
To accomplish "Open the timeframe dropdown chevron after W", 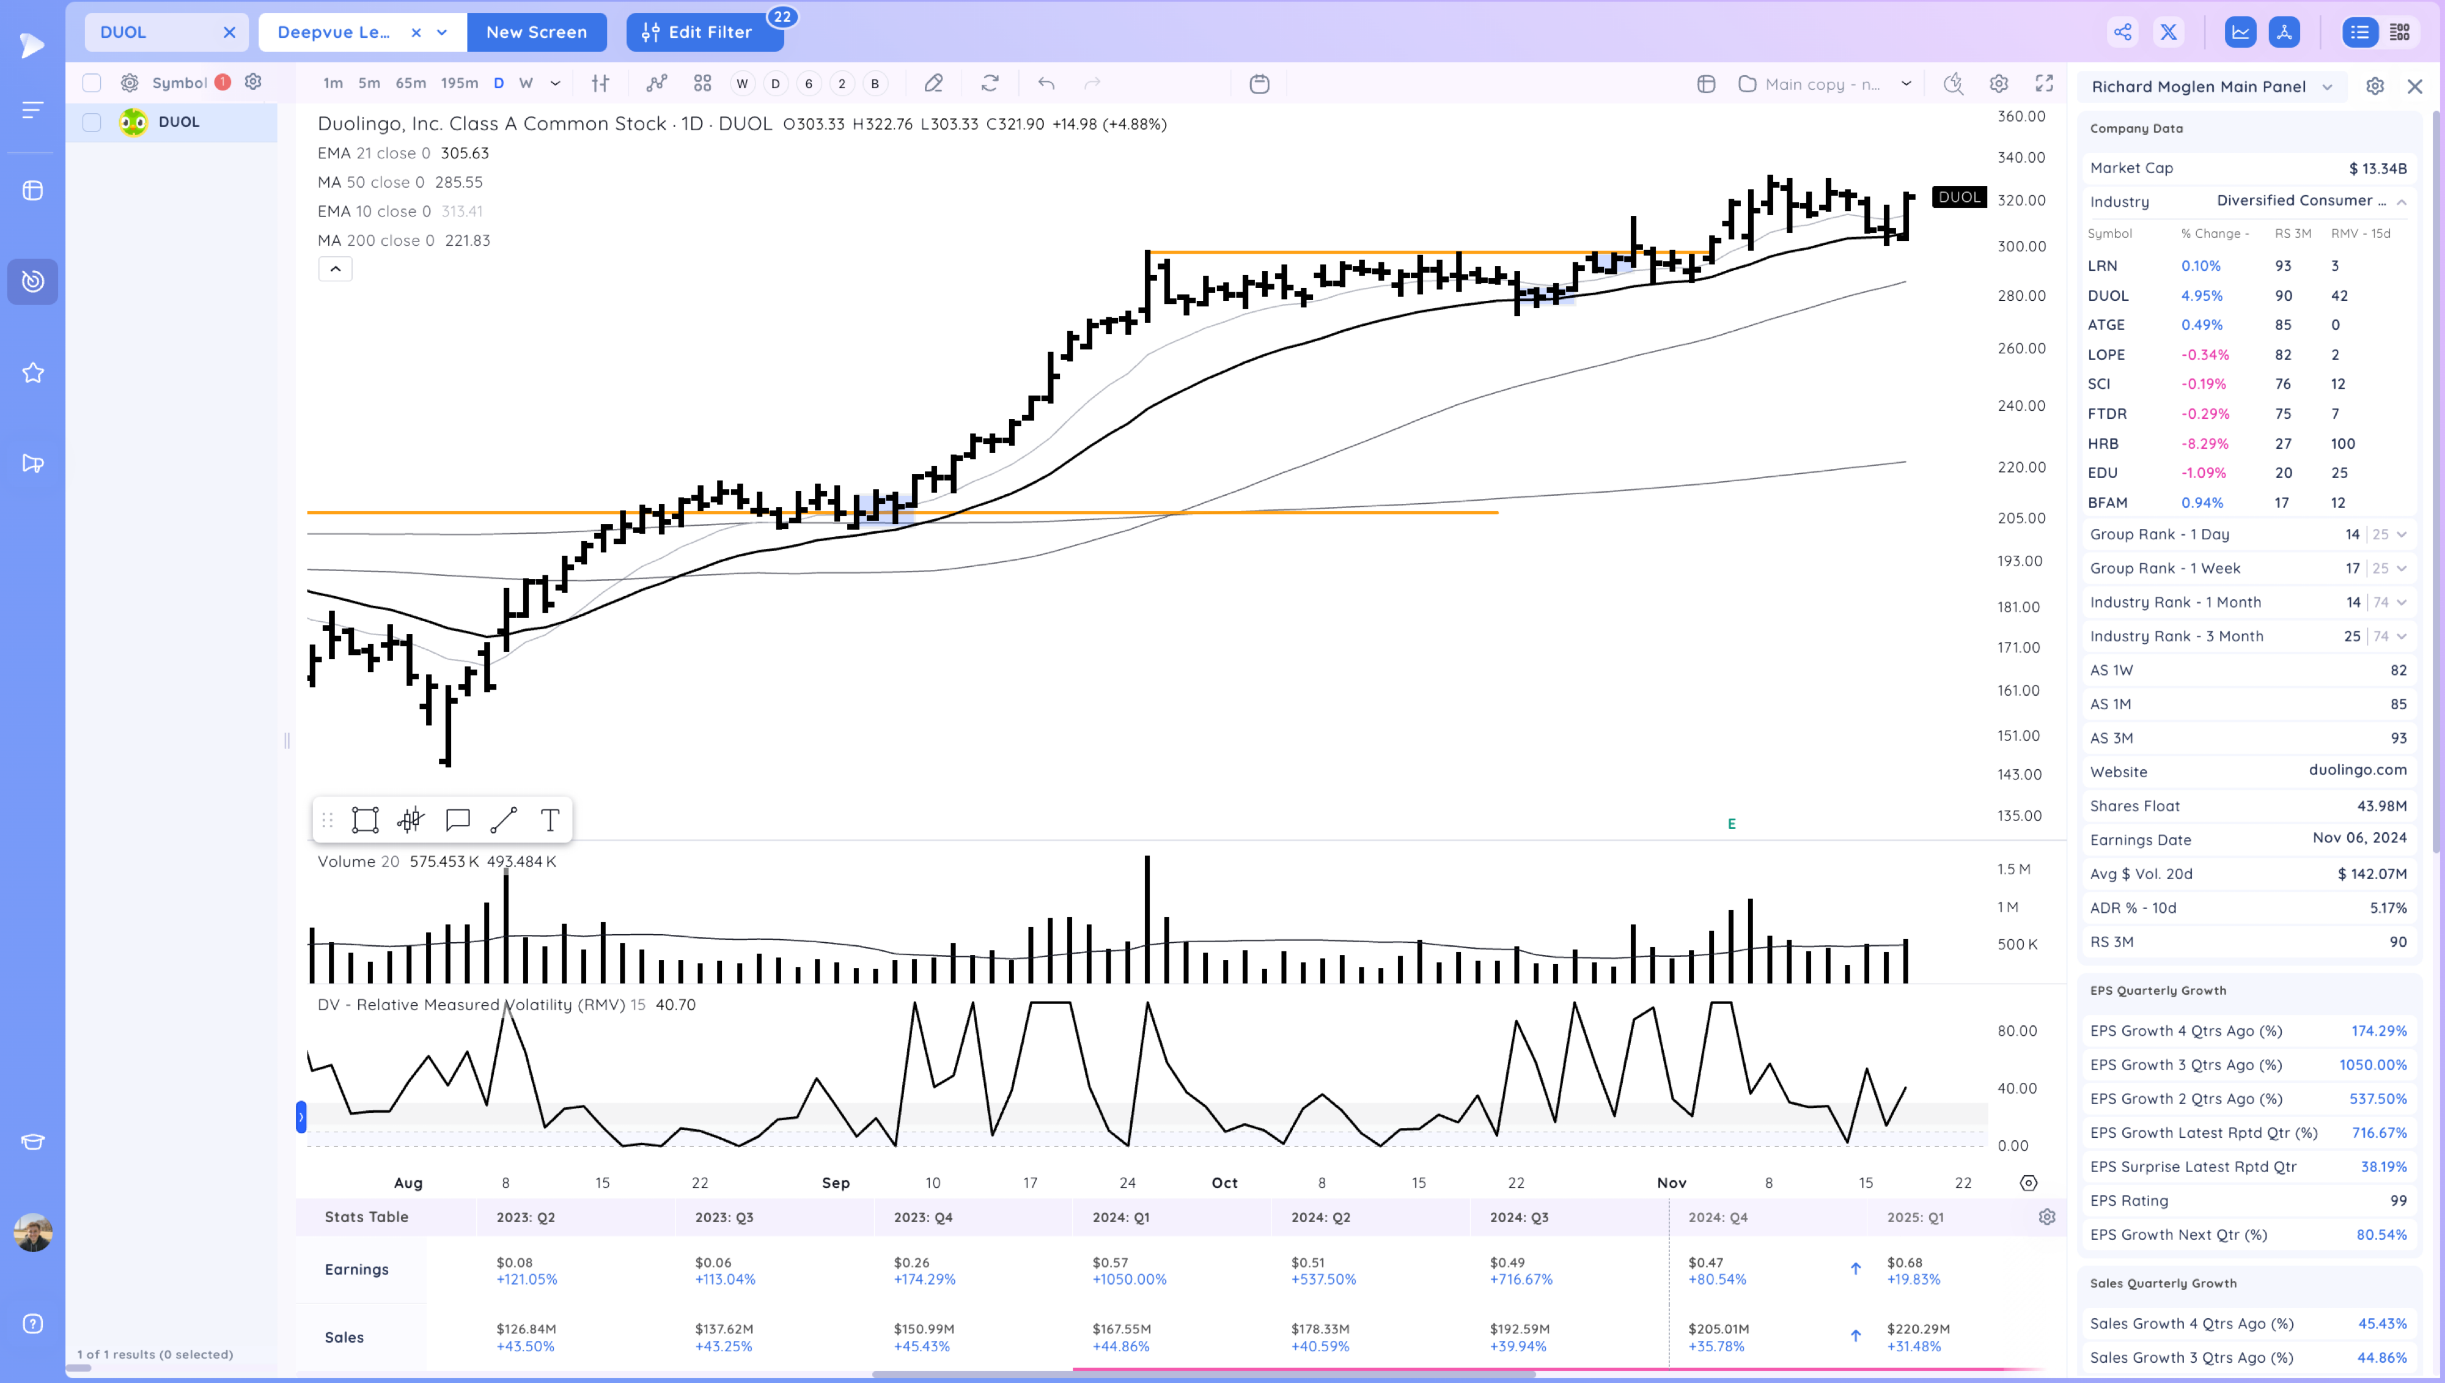I will pyautogui.click(x=556, y=84).
